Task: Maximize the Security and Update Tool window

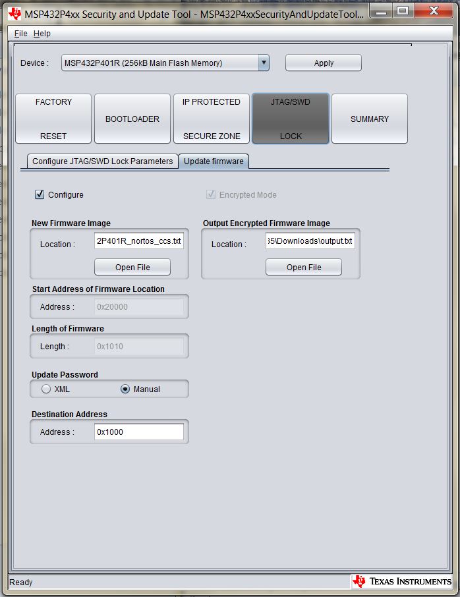Action: pos(403,11)
